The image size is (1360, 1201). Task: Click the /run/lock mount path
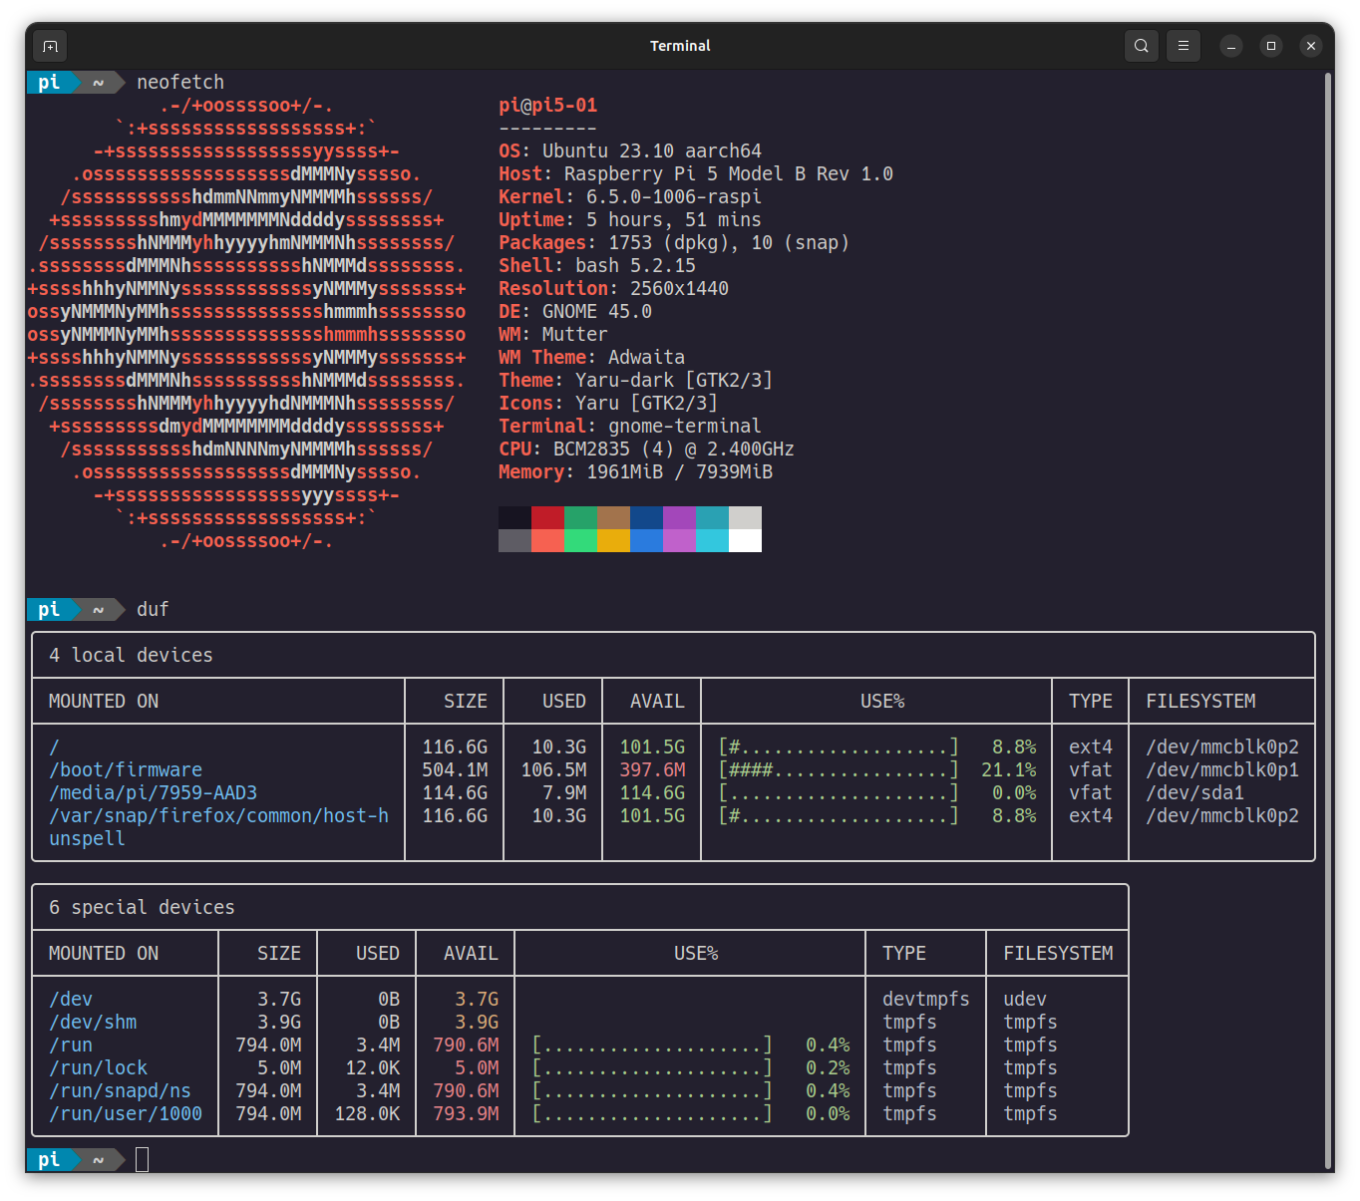click(x=98, y=1067)
